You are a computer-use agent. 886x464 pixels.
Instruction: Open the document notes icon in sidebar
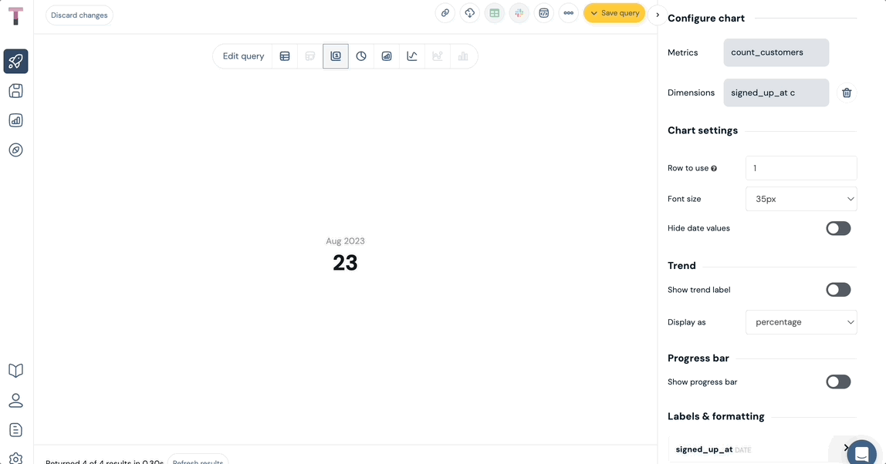pyautogui.click(x=15, y=429)
